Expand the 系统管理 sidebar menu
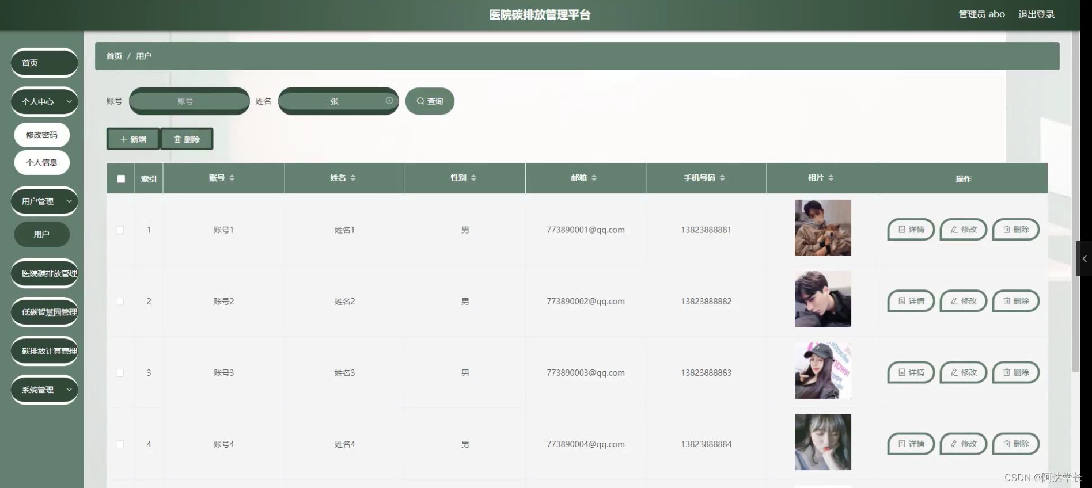Image resolution: width=1092 pixels, height=488 pixels. (44, 390)
